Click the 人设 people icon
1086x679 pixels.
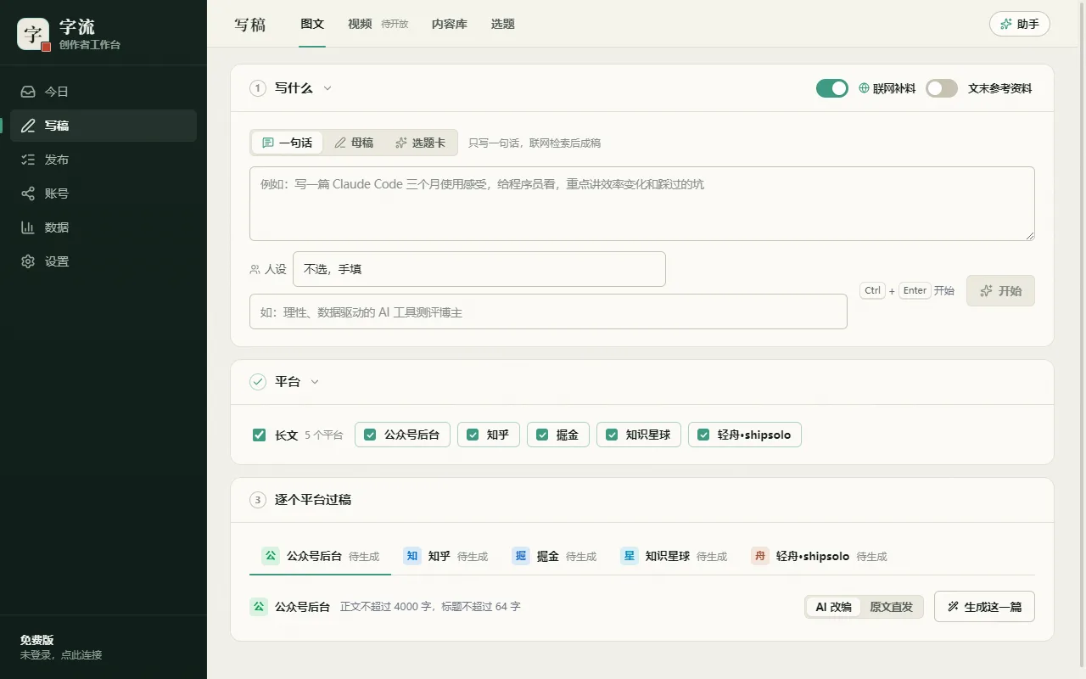pos(255,269)
